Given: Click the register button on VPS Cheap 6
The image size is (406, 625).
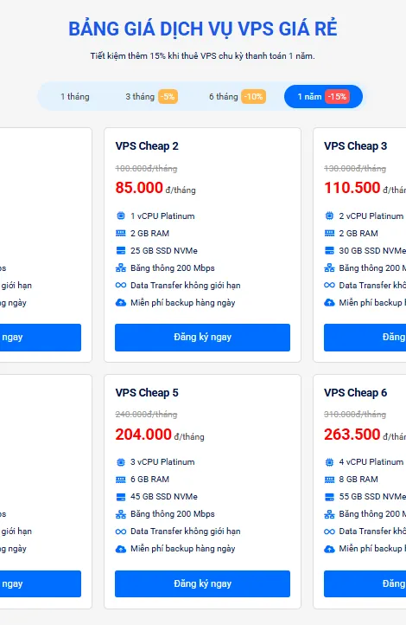Looking at the screenshot, I should click(365, 583).
